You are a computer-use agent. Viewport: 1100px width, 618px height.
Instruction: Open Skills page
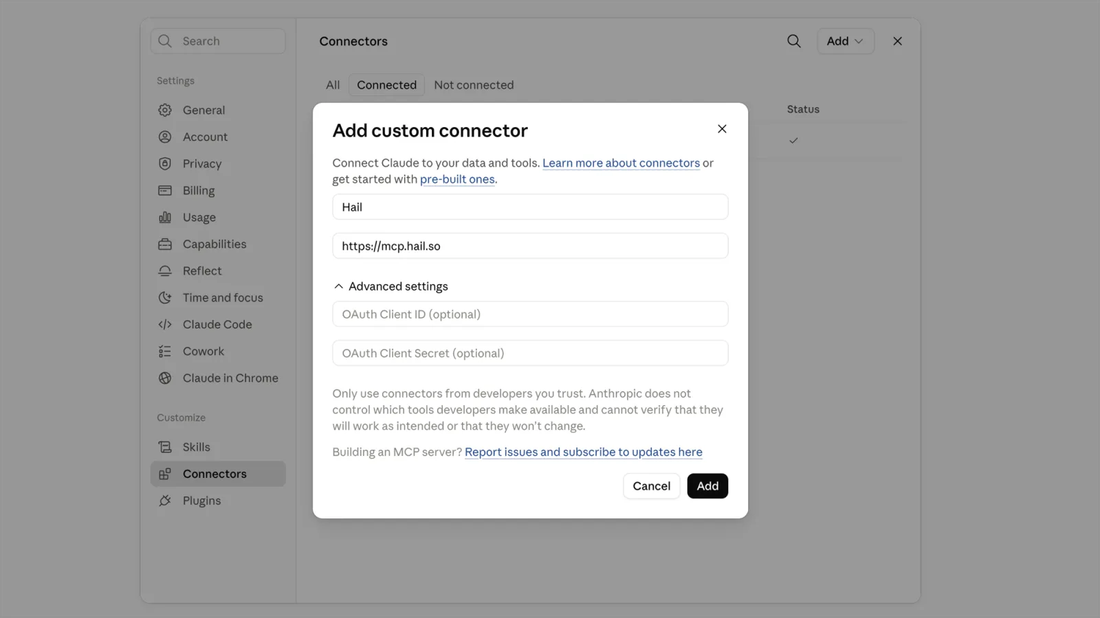[218, 447]
